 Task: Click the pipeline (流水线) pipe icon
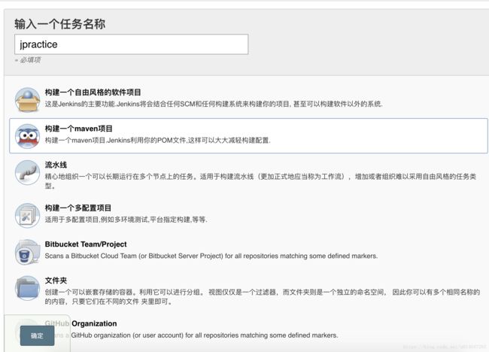click(27, 172)
